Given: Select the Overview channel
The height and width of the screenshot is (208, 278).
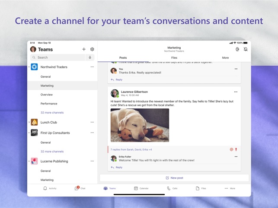Looking at the screenshot, I should point(62,95).
